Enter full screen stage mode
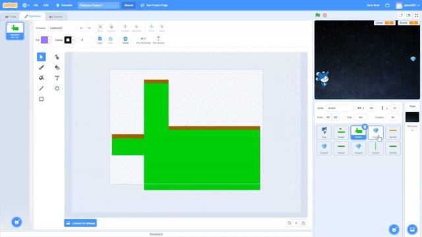Viewport: 422px width, 237px height. click(x=416, y=15)
